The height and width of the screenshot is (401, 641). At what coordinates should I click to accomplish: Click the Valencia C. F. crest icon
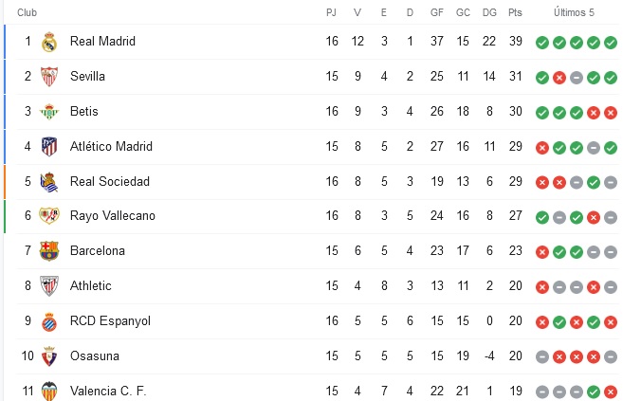click(49, 391)
